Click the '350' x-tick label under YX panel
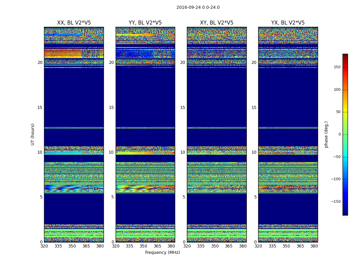353x269 pixels. [x=286, y=246]
